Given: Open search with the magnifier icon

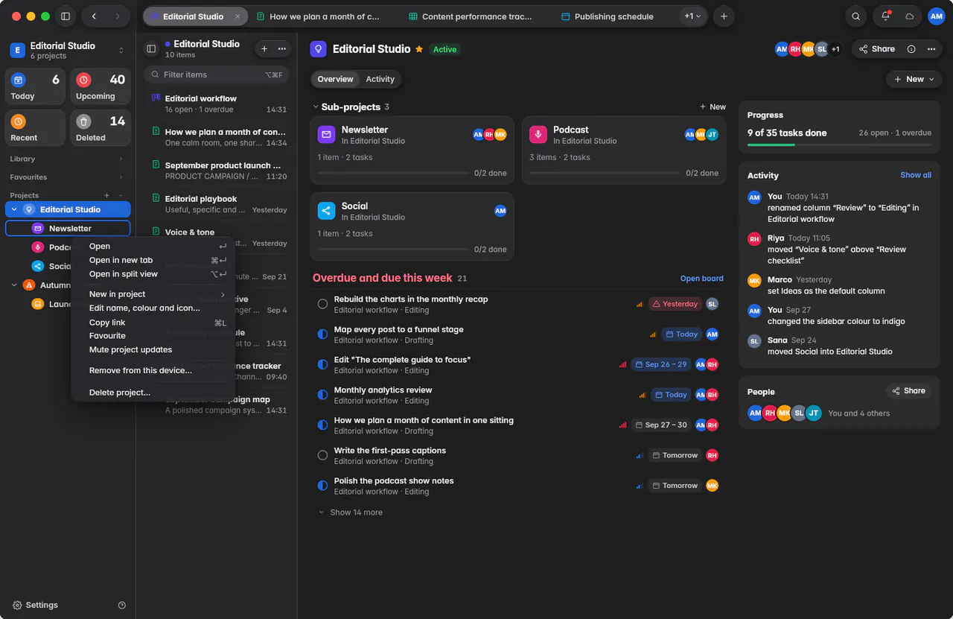Looking at the screenshot, I should pos(856,16).
